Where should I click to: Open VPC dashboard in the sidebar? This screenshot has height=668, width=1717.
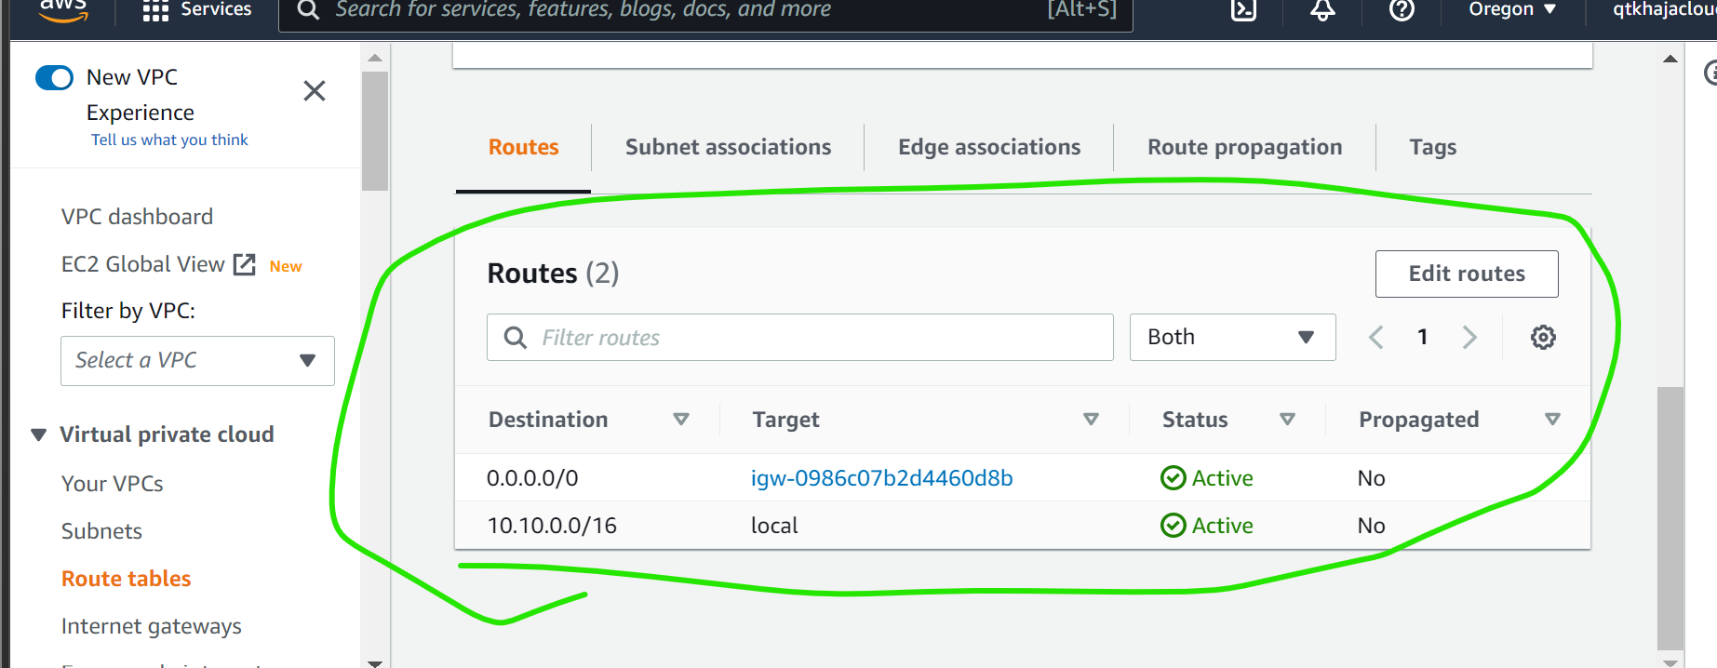[137, 217]
